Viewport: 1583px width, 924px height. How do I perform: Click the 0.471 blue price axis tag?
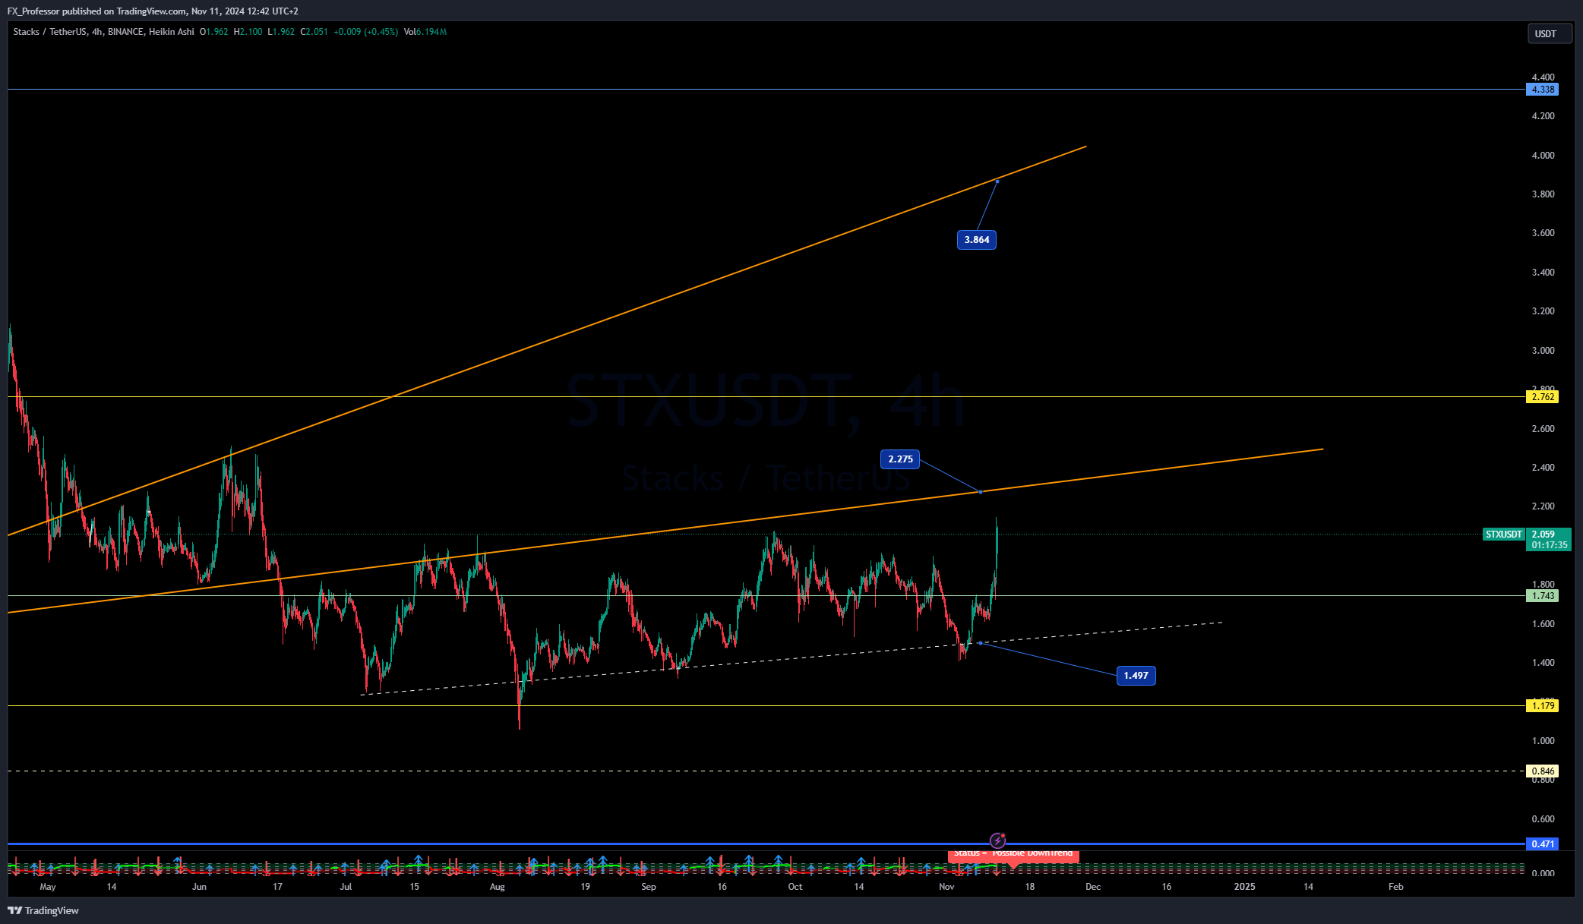[x=1542, y=844]
